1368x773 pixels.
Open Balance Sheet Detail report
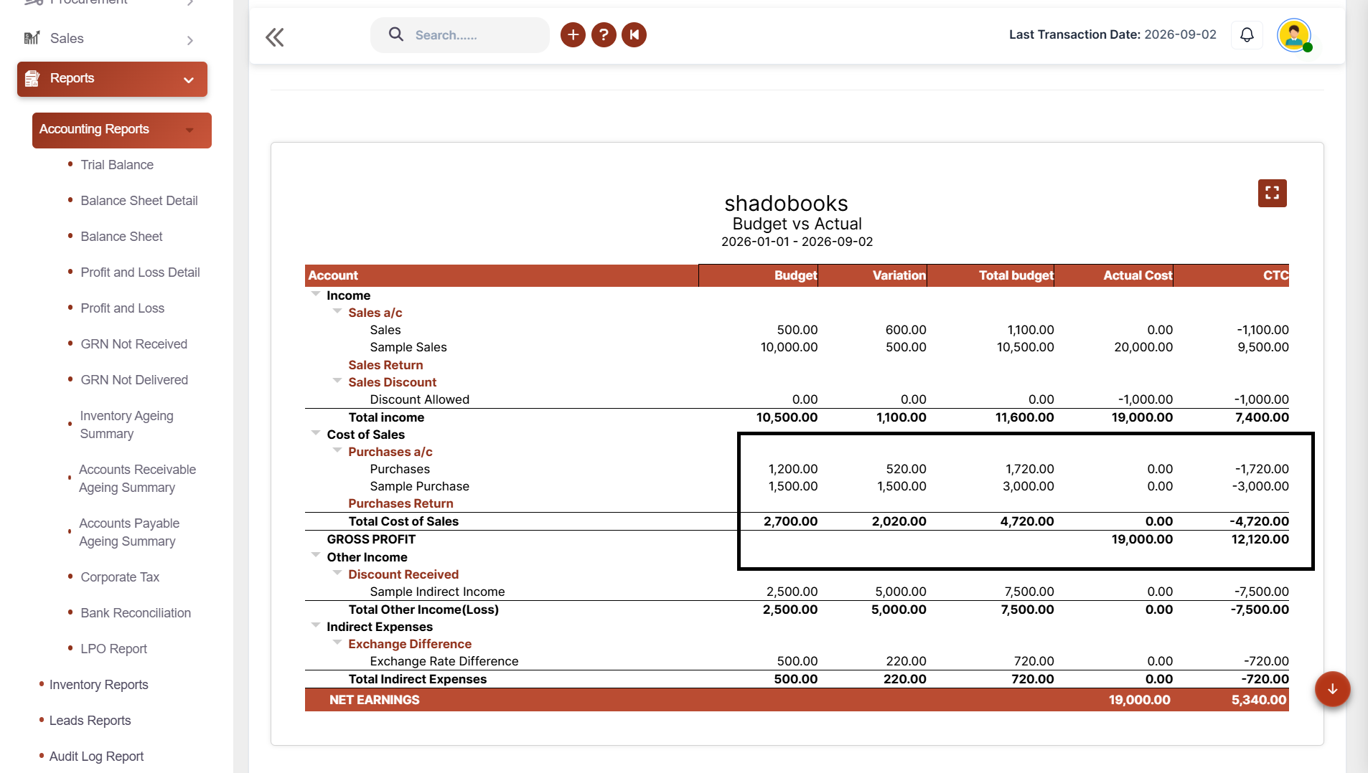(x=139, y=201)
